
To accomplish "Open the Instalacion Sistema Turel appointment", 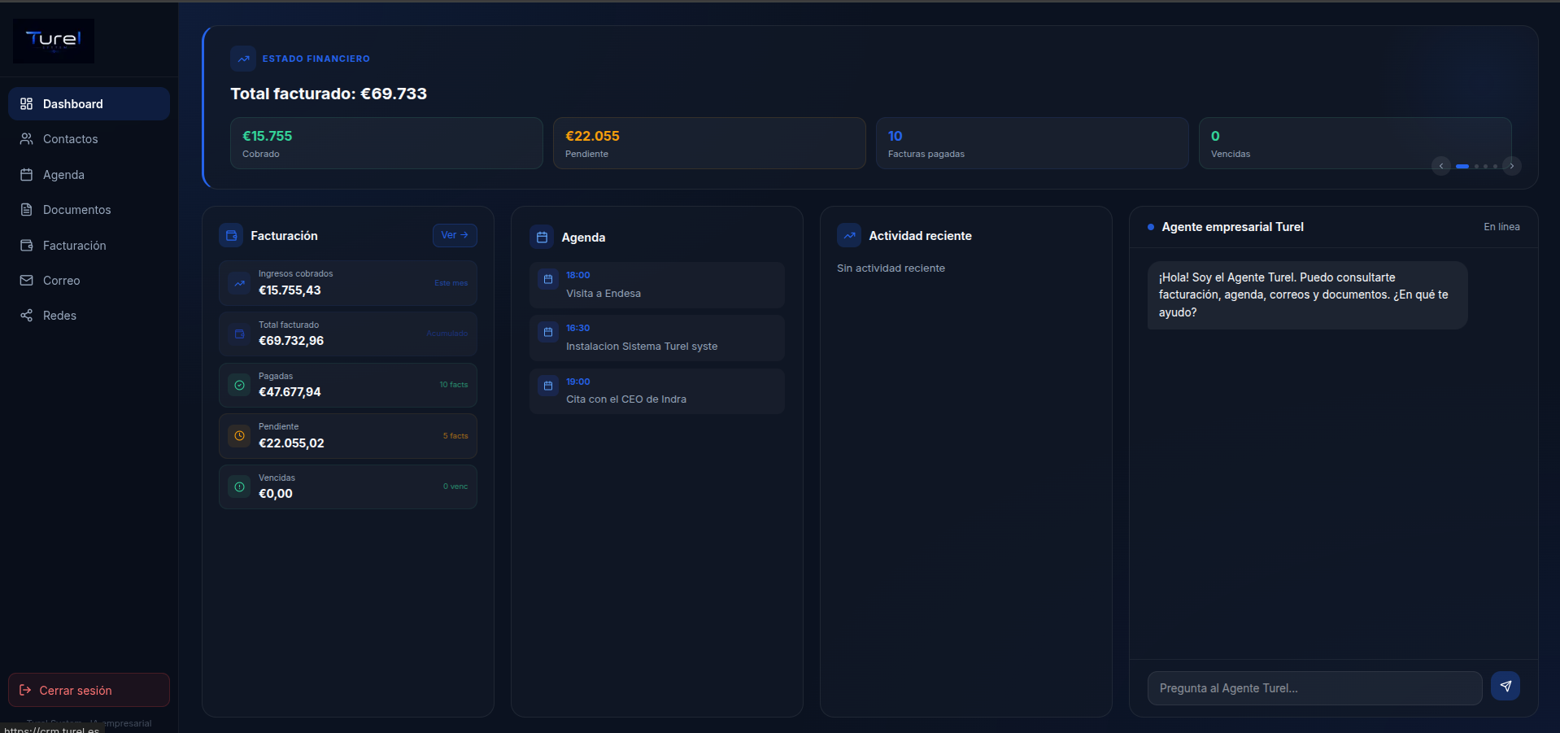I will pos(657,338).
